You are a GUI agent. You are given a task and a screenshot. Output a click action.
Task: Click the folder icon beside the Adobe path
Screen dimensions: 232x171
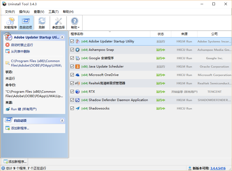pos(8,63)
